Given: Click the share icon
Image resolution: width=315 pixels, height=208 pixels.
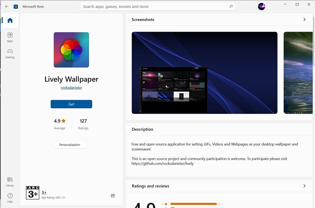Looking at the screenshot, I should (113, 195).
